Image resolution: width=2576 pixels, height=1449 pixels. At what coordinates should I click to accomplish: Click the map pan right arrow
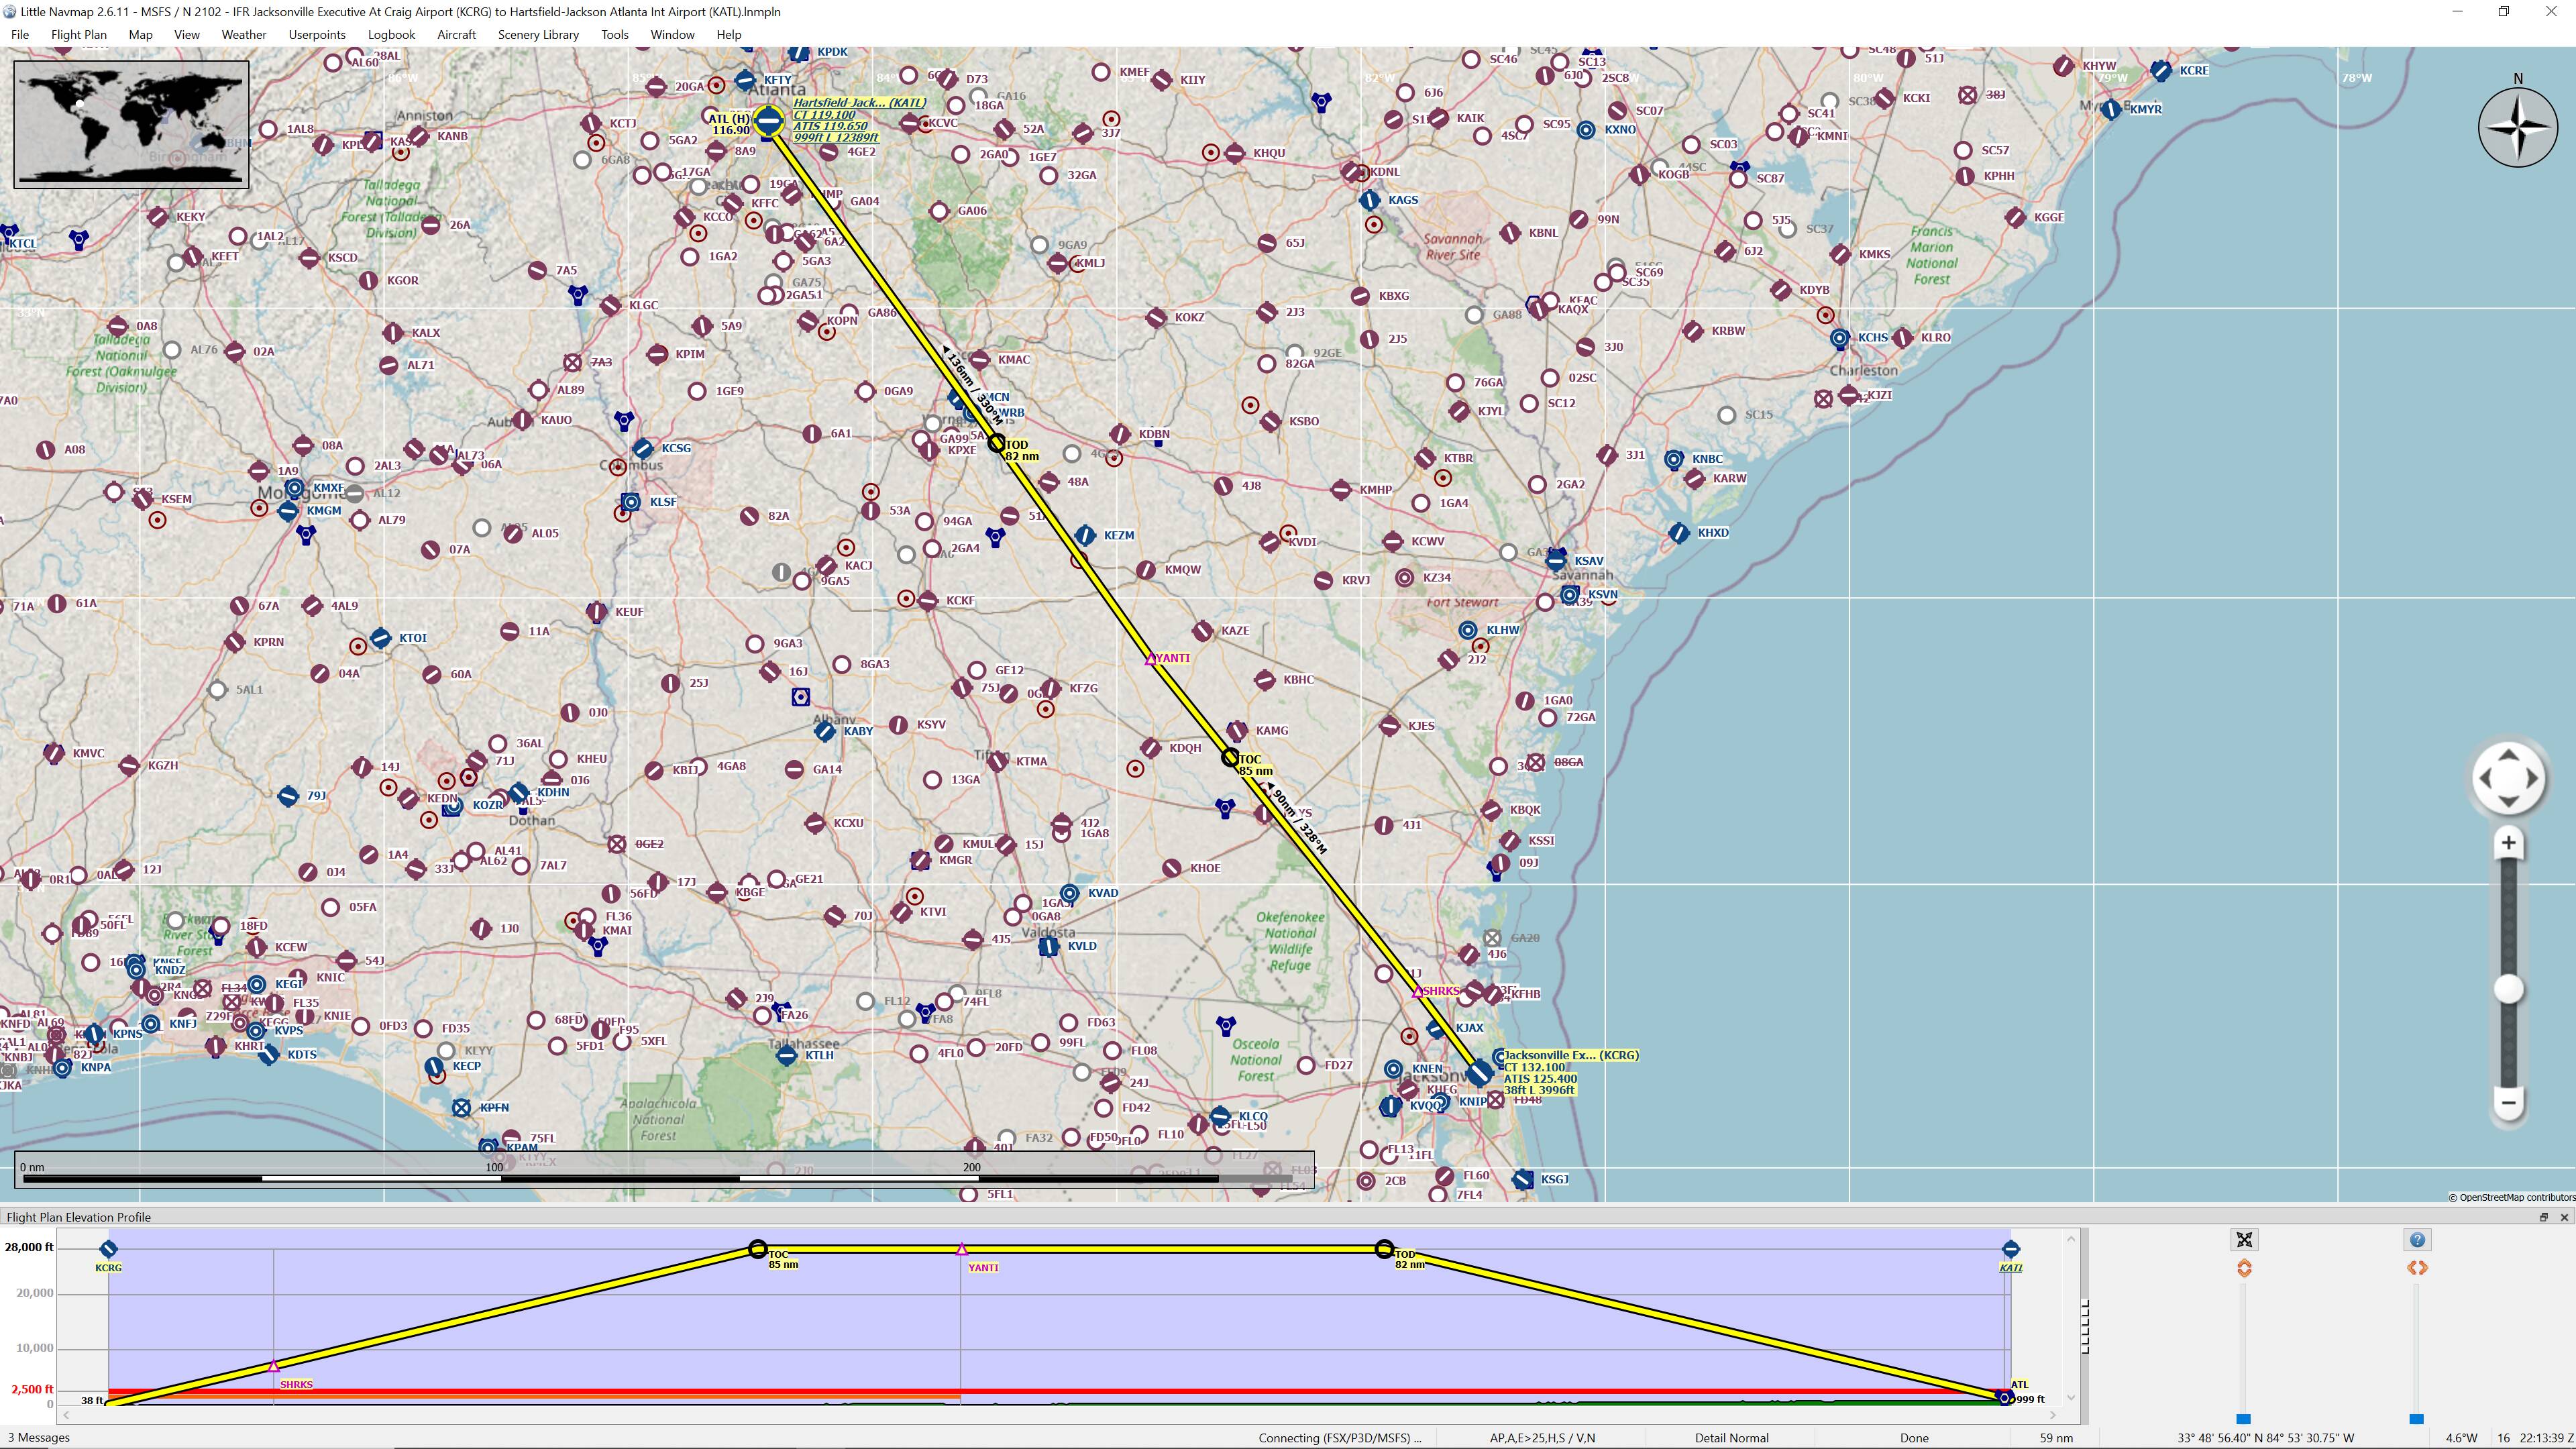coord(2533,777)
